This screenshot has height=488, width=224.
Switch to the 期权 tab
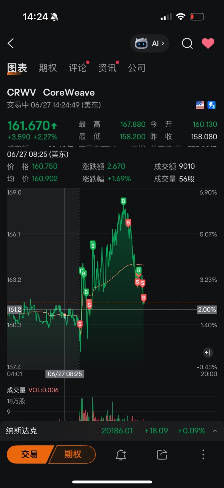click(48, 68)
